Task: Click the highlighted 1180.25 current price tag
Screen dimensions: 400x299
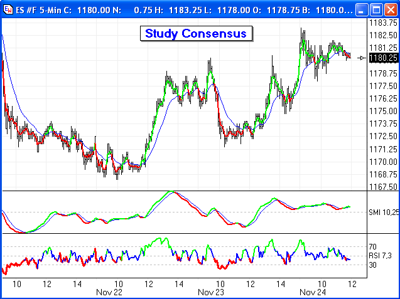Action: coord(384,58)
